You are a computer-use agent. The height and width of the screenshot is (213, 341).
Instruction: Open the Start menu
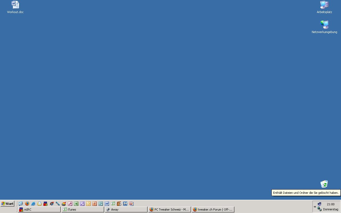click(x=7, y=204)
